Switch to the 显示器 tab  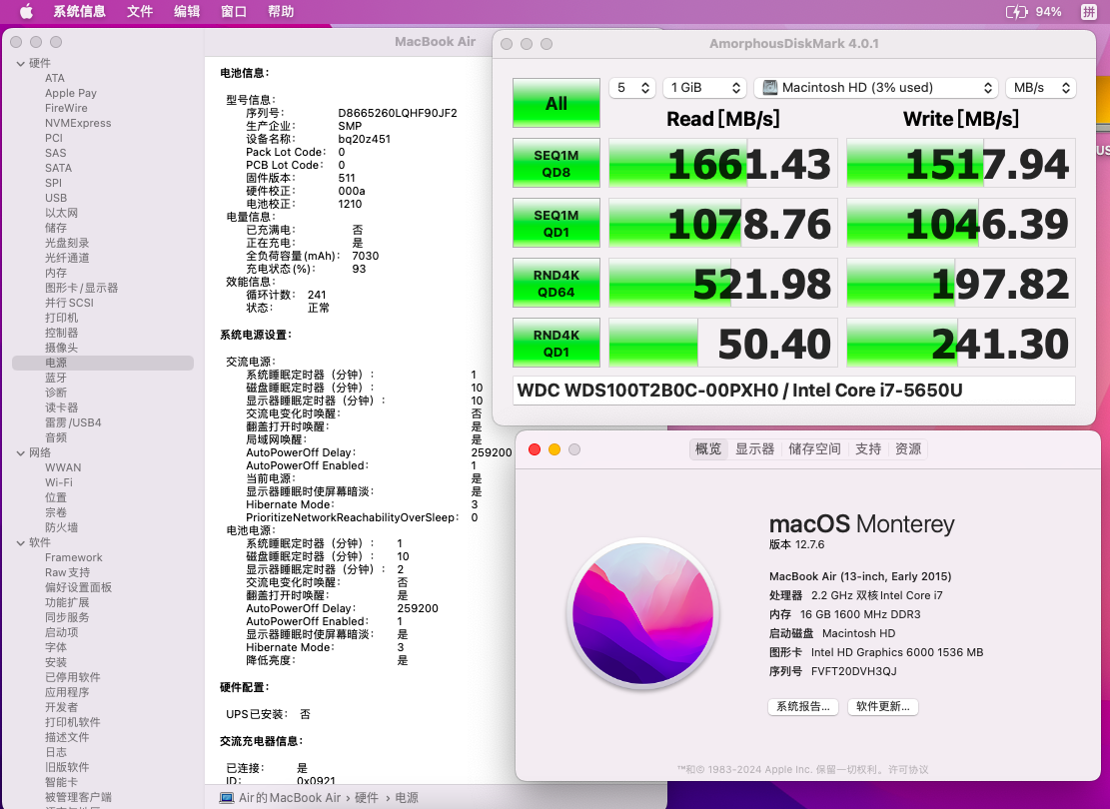coord(754,448)
